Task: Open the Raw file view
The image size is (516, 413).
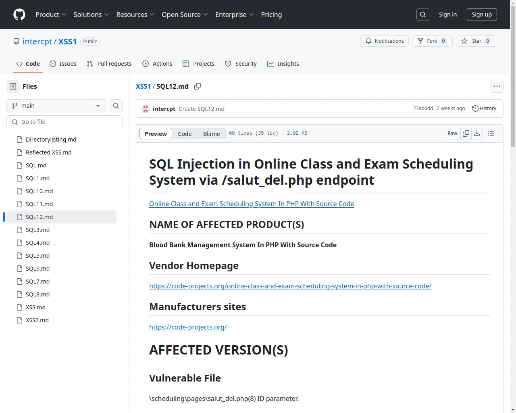Action: pyautogui.click(x=452, y=133)
